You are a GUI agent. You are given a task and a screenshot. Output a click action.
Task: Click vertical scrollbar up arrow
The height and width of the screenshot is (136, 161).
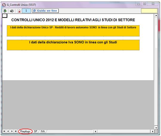tap(156, 16)
